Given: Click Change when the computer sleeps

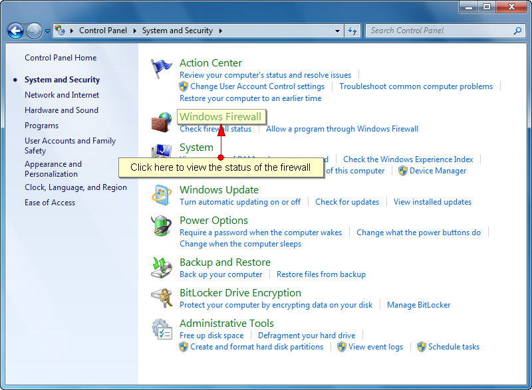Looking at the screenshot, I should (240, 244).
